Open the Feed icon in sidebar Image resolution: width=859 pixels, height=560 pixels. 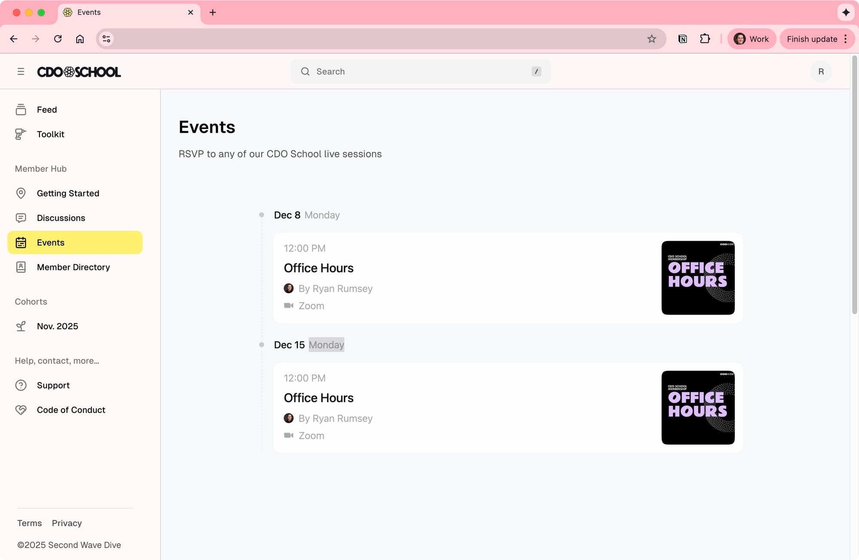pyautogui.click(x=21, y=110)
